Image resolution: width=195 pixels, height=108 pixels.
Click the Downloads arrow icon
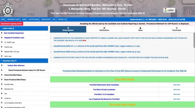pyautogui.click(x=176, y=28)
